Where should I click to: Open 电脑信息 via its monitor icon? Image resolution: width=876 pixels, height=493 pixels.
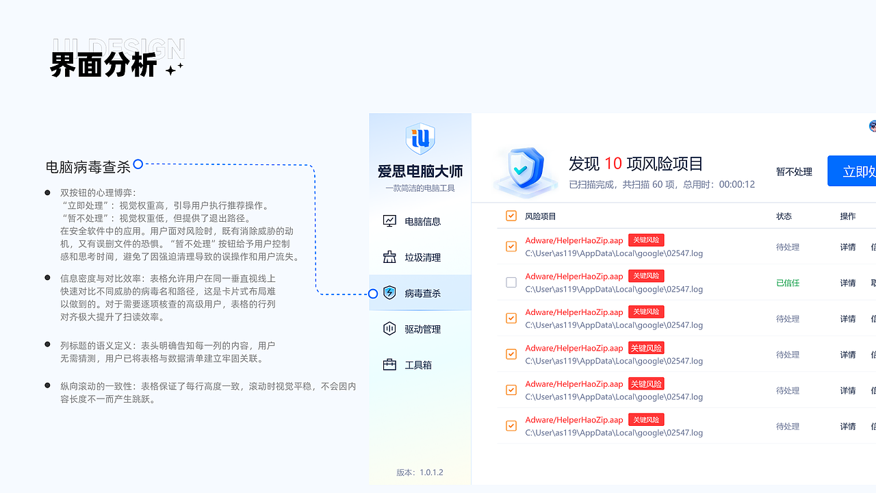tap(389, 220)
